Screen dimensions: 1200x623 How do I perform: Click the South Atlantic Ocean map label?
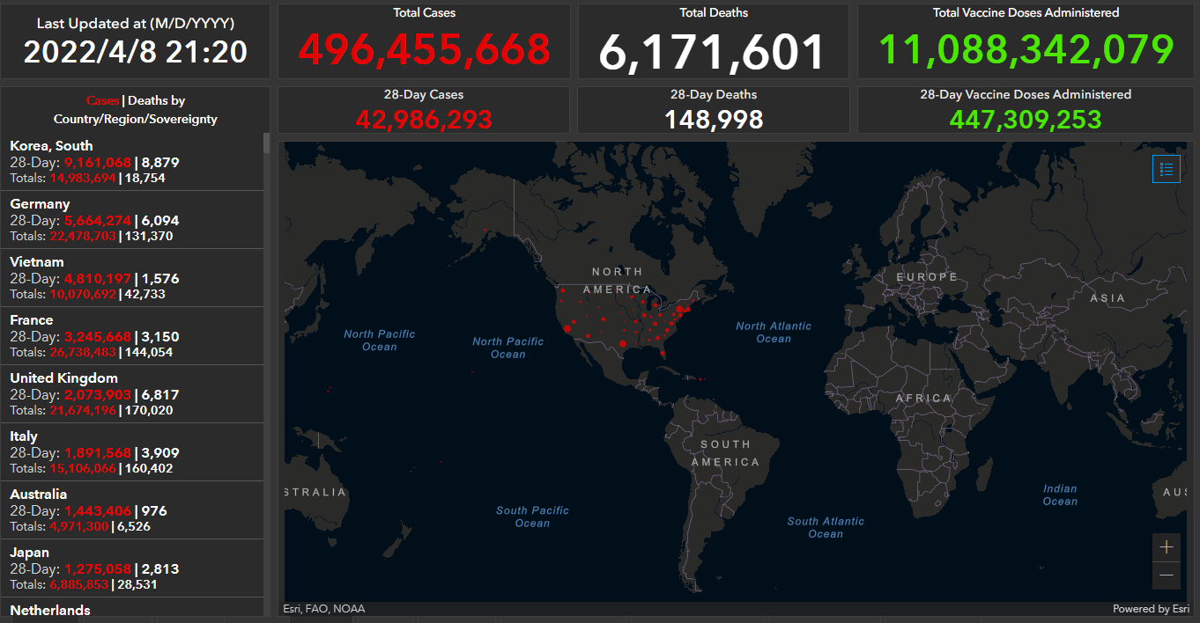826,527
